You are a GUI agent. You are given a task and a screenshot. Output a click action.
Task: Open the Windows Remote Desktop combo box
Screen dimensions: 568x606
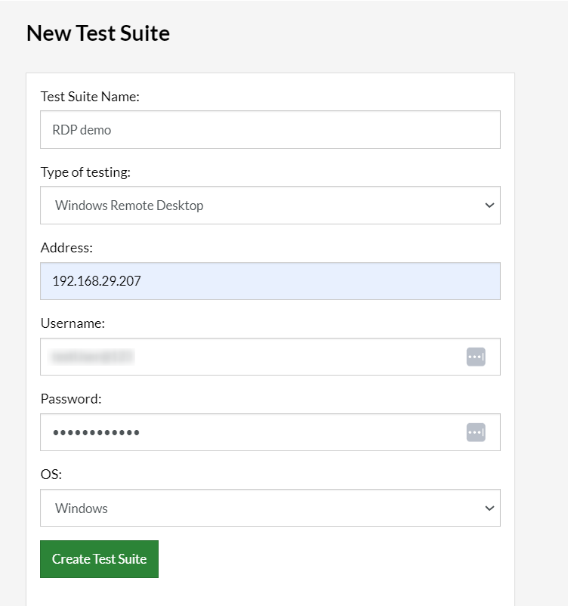tap(257, 206)
